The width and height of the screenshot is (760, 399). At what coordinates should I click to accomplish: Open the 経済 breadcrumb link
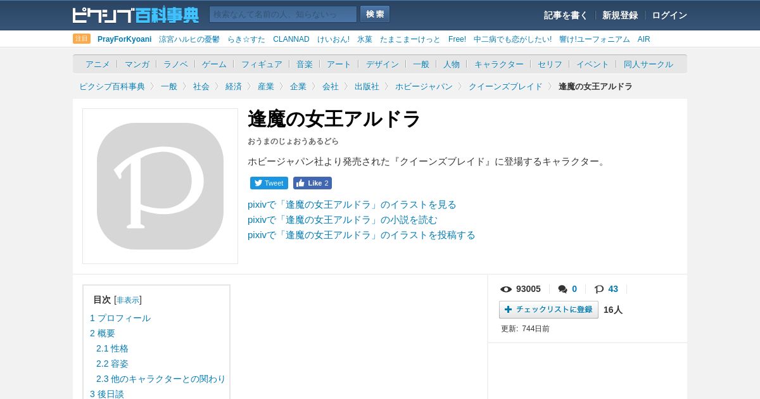click(234, 86)
